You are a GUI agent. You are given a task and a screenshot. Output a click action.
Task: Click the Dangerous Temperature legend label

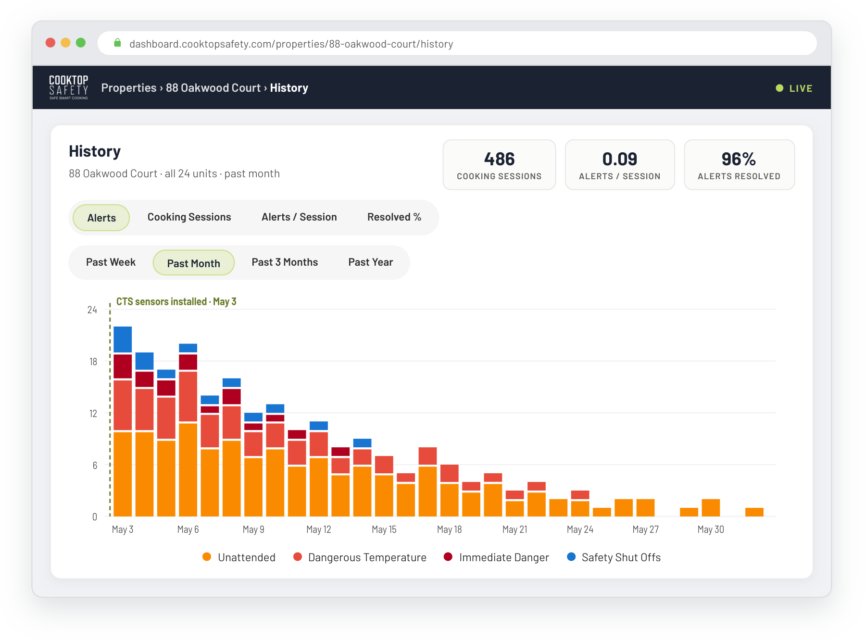[367, 557]
